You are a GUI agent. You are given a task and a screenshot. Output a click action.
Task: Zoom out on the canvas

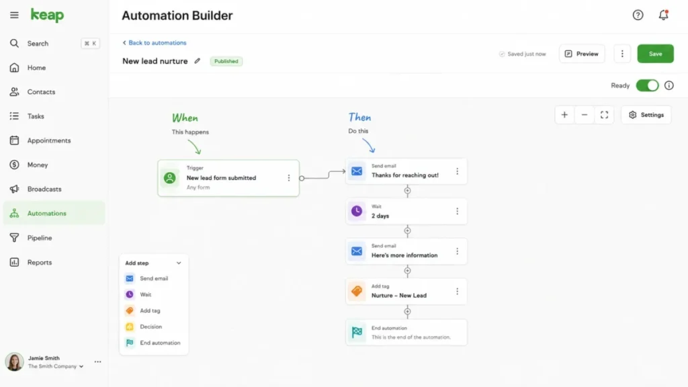584,115
